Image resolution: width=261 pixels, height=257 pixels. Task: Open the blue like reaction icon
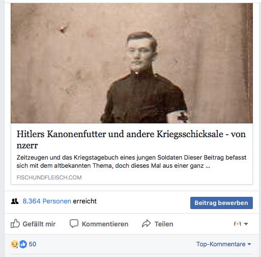point(23,244)
